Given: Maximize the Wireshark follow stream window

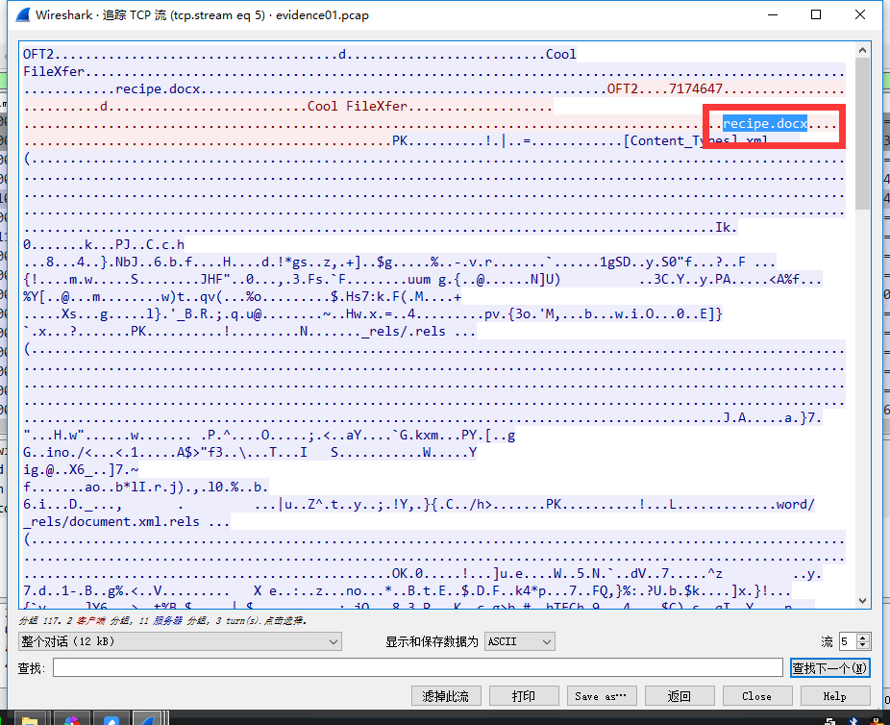Looking at the screenshot, I should pos(816,14).
